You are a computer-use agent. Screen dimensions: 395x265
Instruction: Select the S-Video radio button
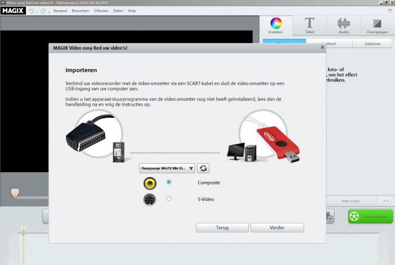pyautogui.click(x=169, y=199)
